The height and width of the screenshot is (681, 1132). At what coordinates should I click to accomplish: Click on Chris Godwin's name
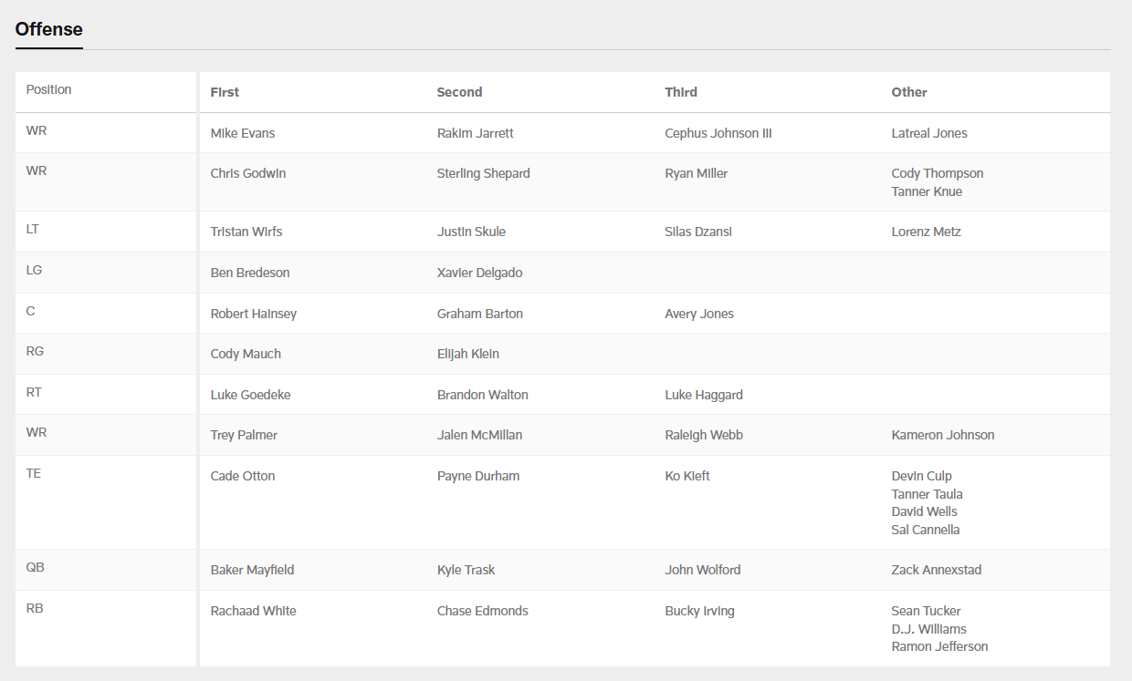click(x=247, y=173)
